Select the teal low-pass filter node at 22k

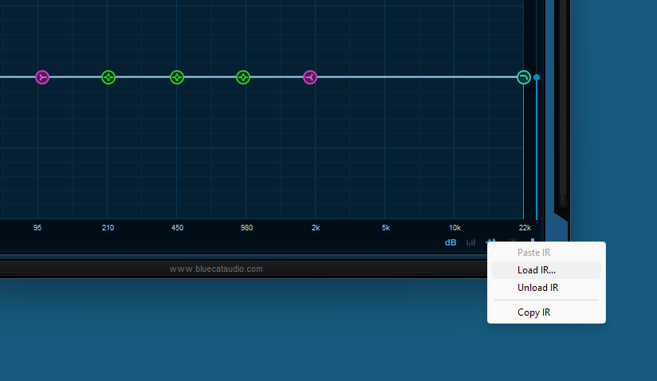point(524,77)
